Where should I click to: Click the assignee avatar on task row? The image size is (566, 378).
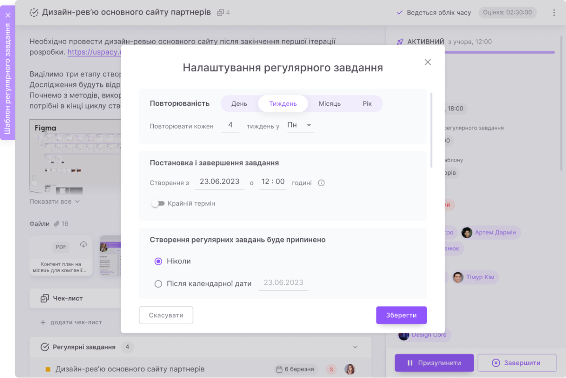(349, 369)
